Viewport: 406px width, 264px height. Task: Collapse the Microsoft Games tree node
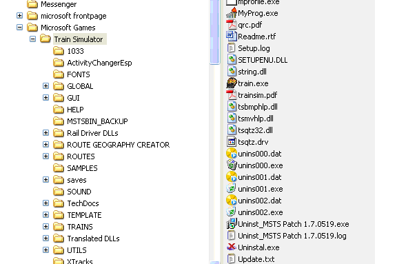[x=20, y=27]
